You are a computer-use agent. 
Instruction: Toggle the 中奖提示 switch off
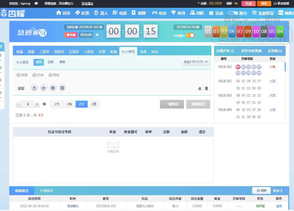[190, 35]
